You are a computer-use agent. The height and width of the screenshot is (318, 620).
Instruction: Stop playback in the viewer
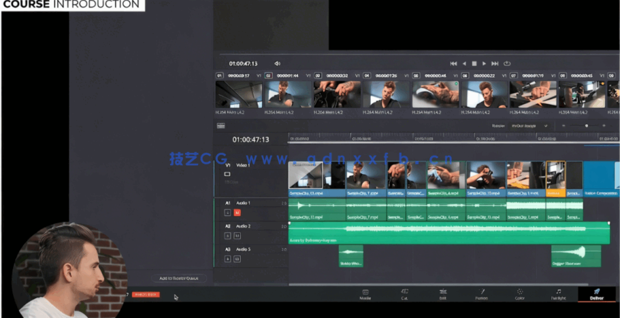click(474, 63)
